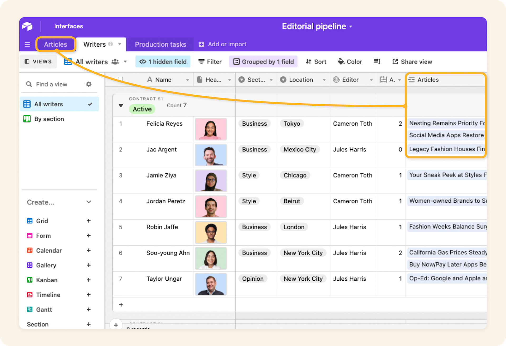Open view settings with the gear icon
The image size is (506, 346).
[x=89, y=84]
